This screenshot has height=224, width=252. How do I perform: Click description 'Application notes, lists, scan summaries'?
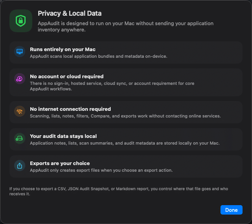pos(125,143)
